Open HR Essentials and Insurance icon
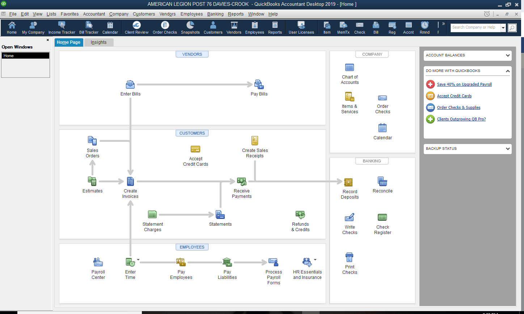Image resolution: width=524 pixels, height=314 pixels. (307, 262)
